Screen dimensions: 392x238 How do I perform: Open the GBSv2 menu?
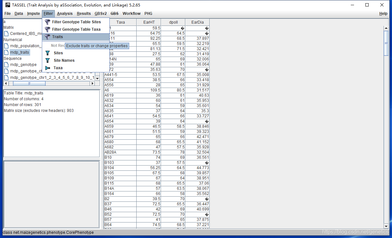point(101,14)
